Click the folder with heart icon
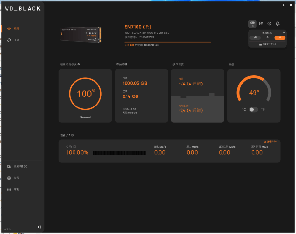Image resolution: width=296 pixels, height=234 pixels. [261, 23]
